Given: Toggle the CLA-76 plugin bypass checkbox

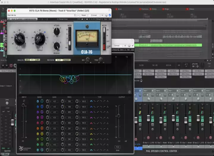Looking at the screenshot, I should pos(110,15).
